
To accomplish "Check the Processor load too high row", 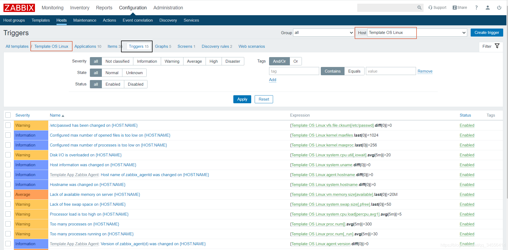I will click(8, 214).
